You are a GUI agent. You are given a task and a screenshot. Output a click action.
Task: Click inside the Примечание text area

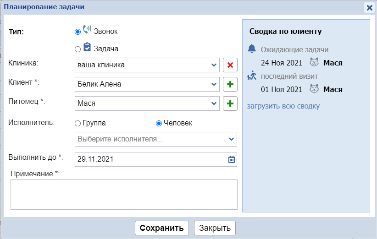tap(123, 194)
